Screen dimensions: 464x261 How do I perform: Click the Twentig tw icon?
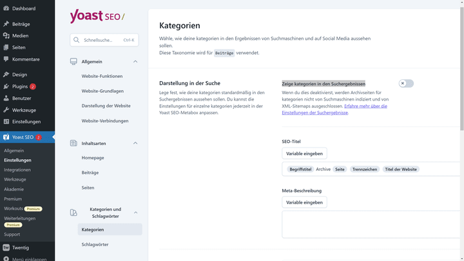6,247
